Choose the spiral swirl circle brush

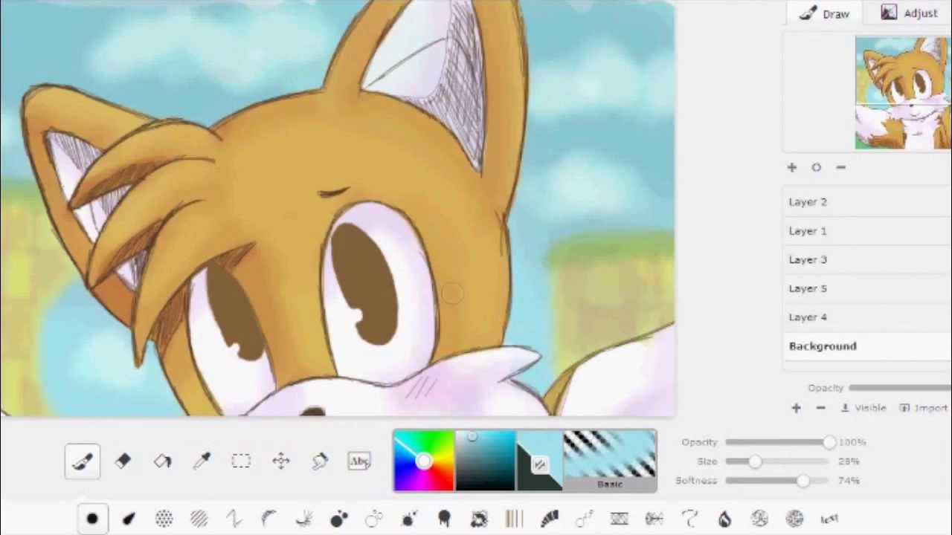(x=759, y=519)
